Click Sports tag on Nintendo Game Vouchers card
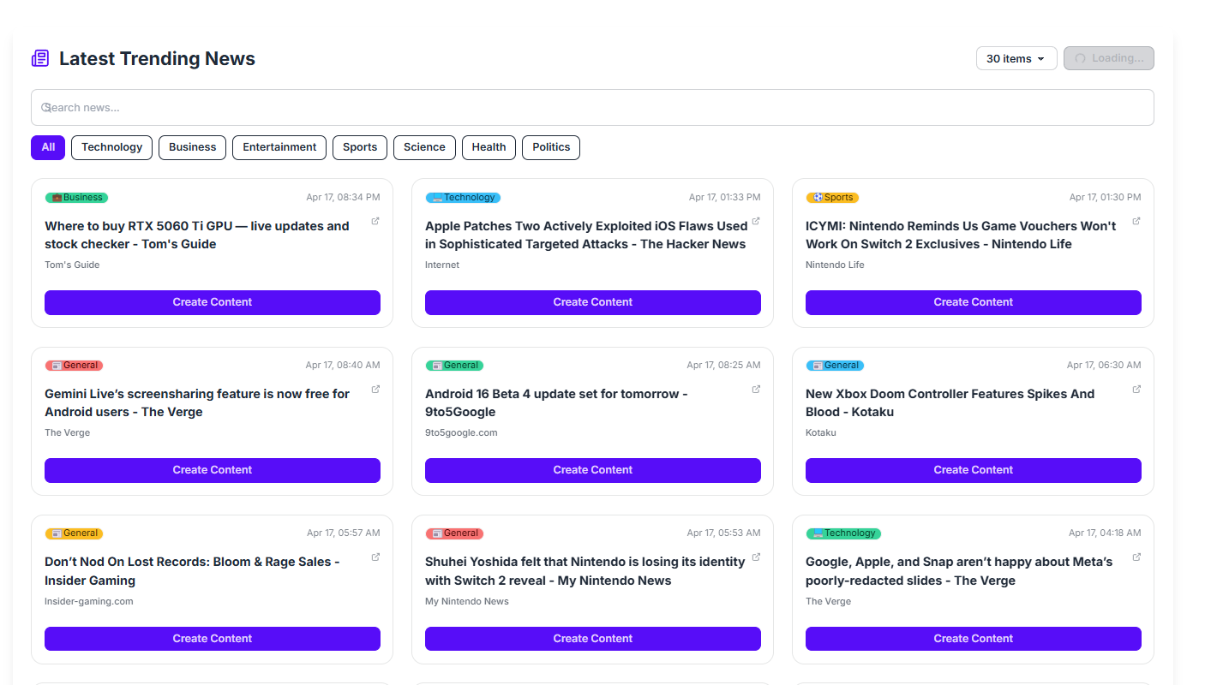This screenshot has width=1205, height=685. coord(832,198)
